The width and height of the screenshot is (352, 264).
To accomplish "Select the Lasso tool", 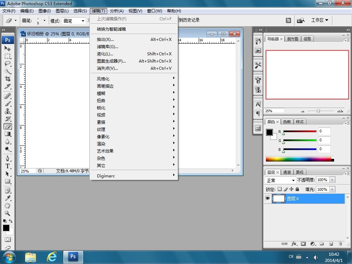I will point(8,64).
